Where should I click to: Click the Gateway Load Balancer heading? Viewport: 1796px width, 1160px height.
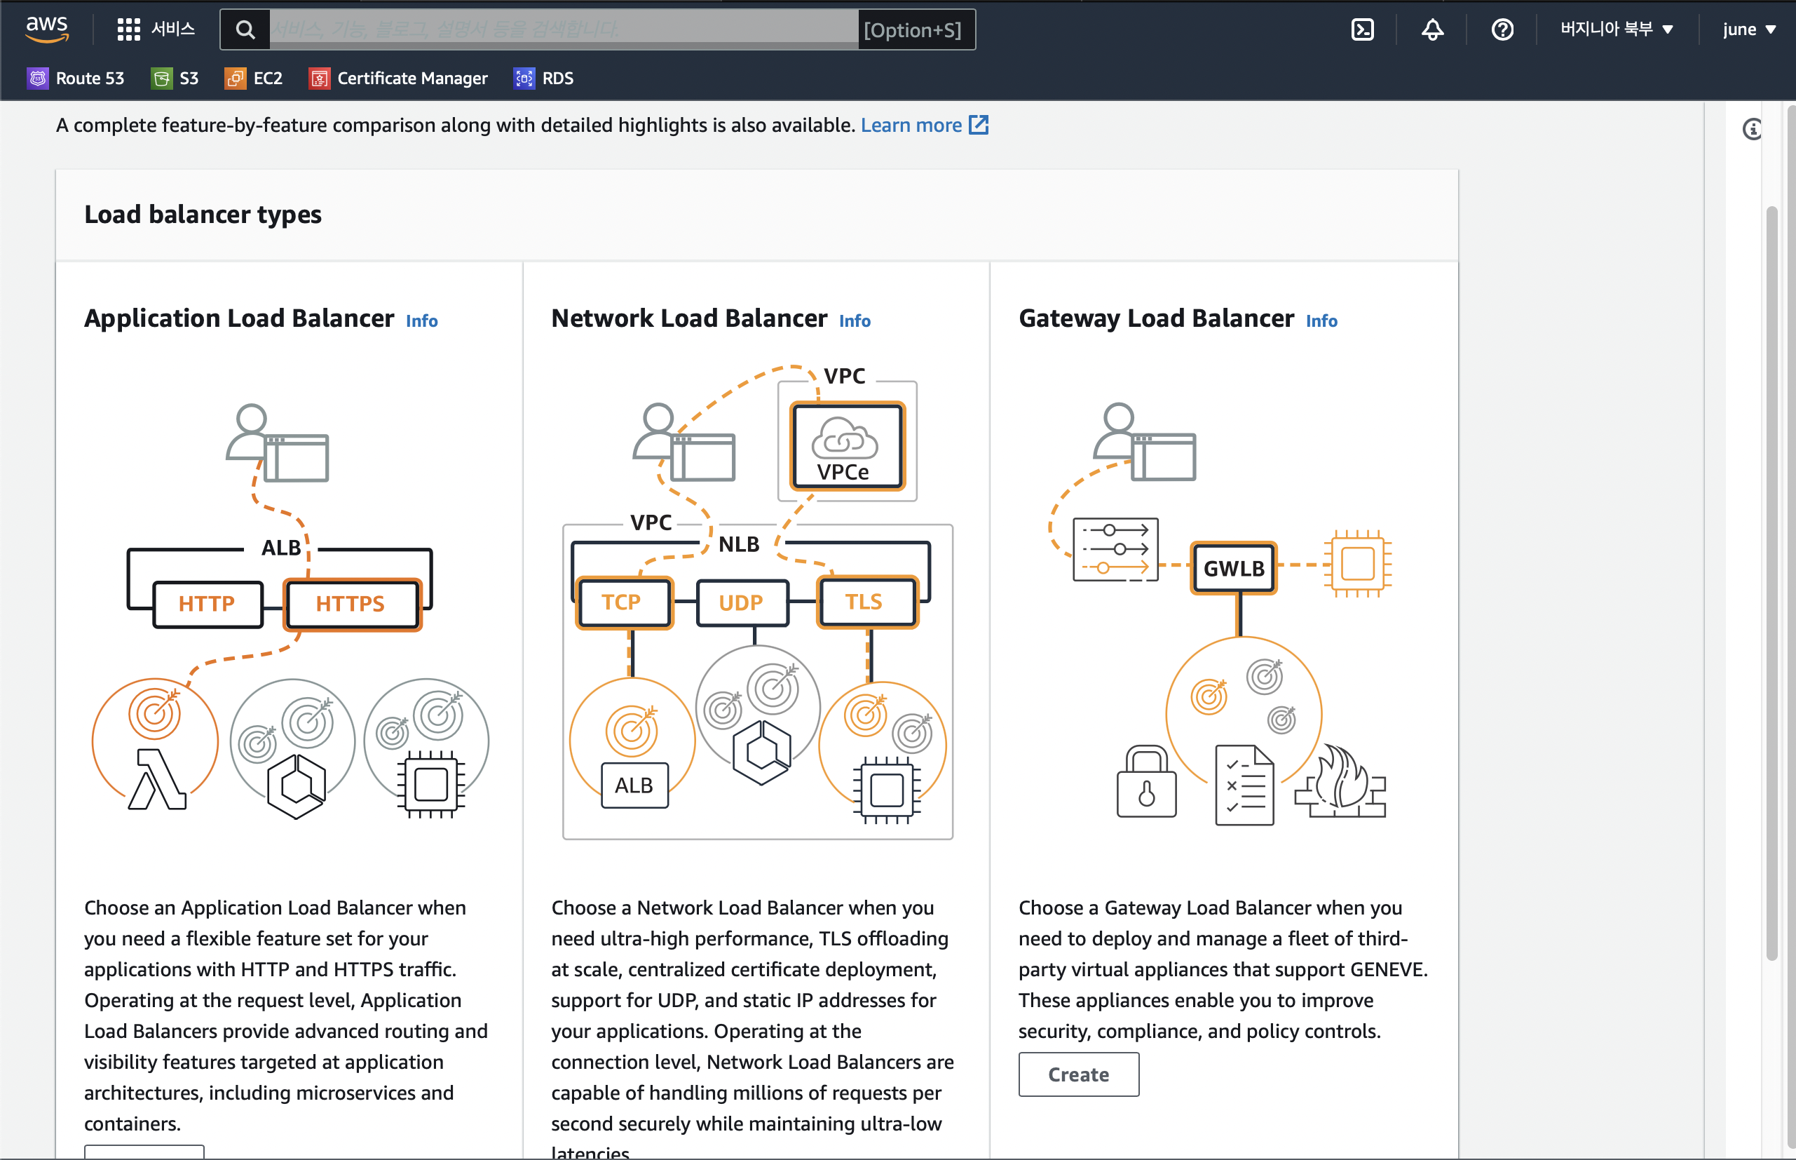1156,318
